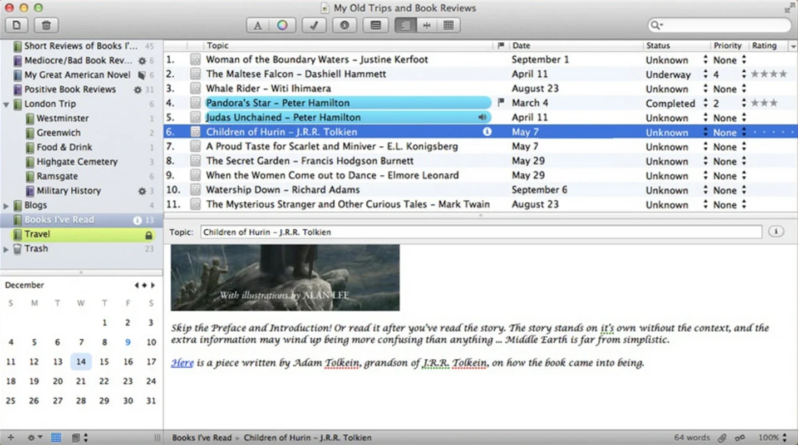Open Priority popup for Woman of the Boundary Waters
This screenshot has height=445, width=798.
pyautogui.click(x=744, y=60)
